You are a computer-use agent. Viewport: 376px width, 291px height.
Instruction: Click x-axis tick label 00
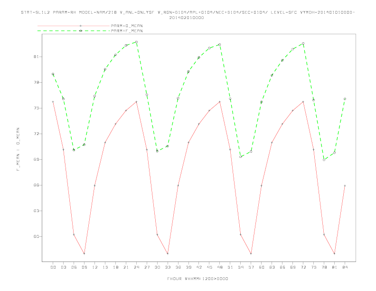click(53, 267)
